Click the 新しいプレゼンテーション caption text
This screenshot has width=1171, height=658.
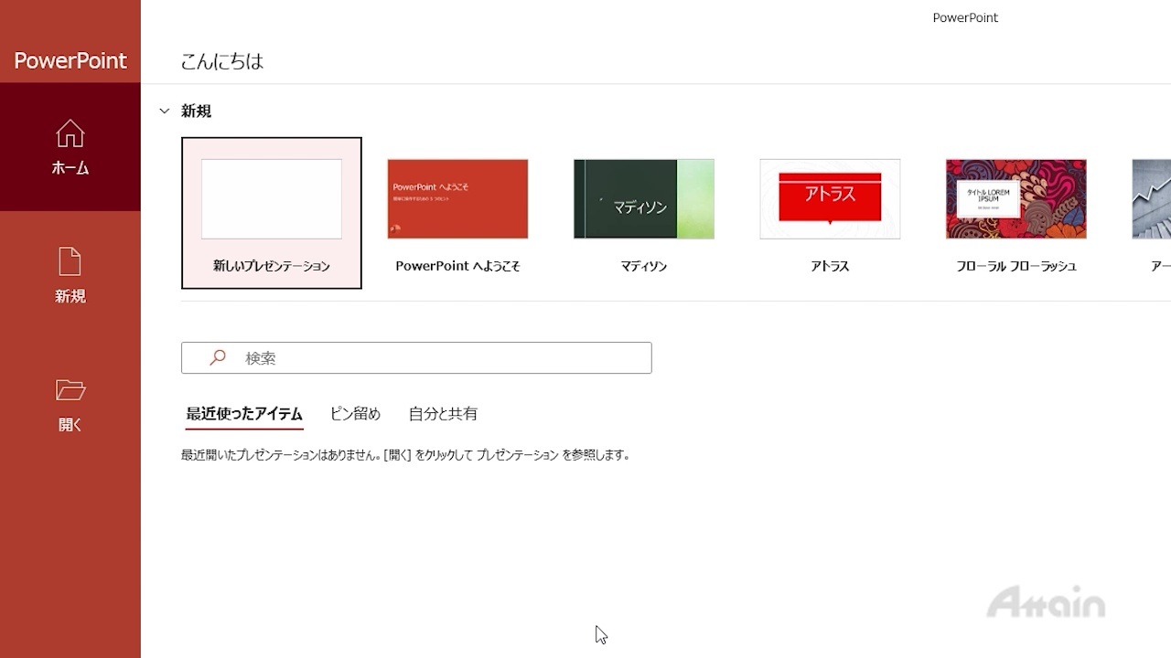272,266
